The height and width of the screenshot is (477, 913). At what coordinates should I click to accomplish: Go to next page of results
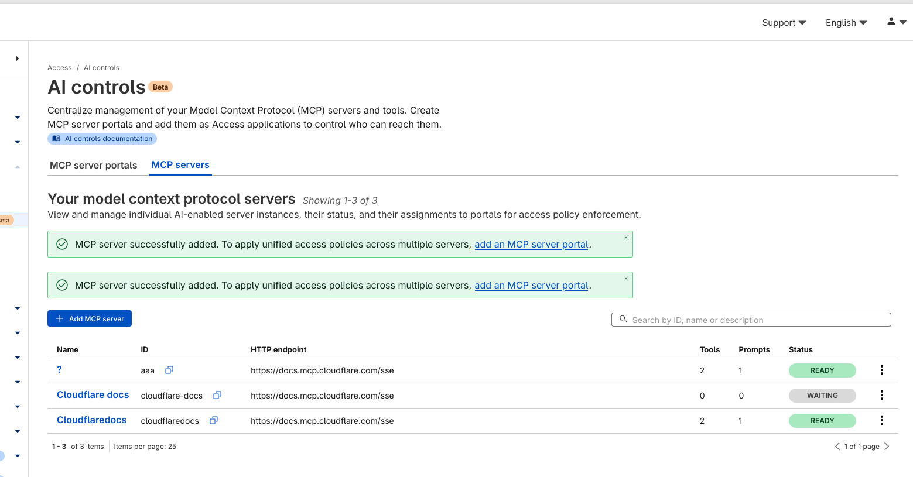pyautogui.click(x=887, y=447)
